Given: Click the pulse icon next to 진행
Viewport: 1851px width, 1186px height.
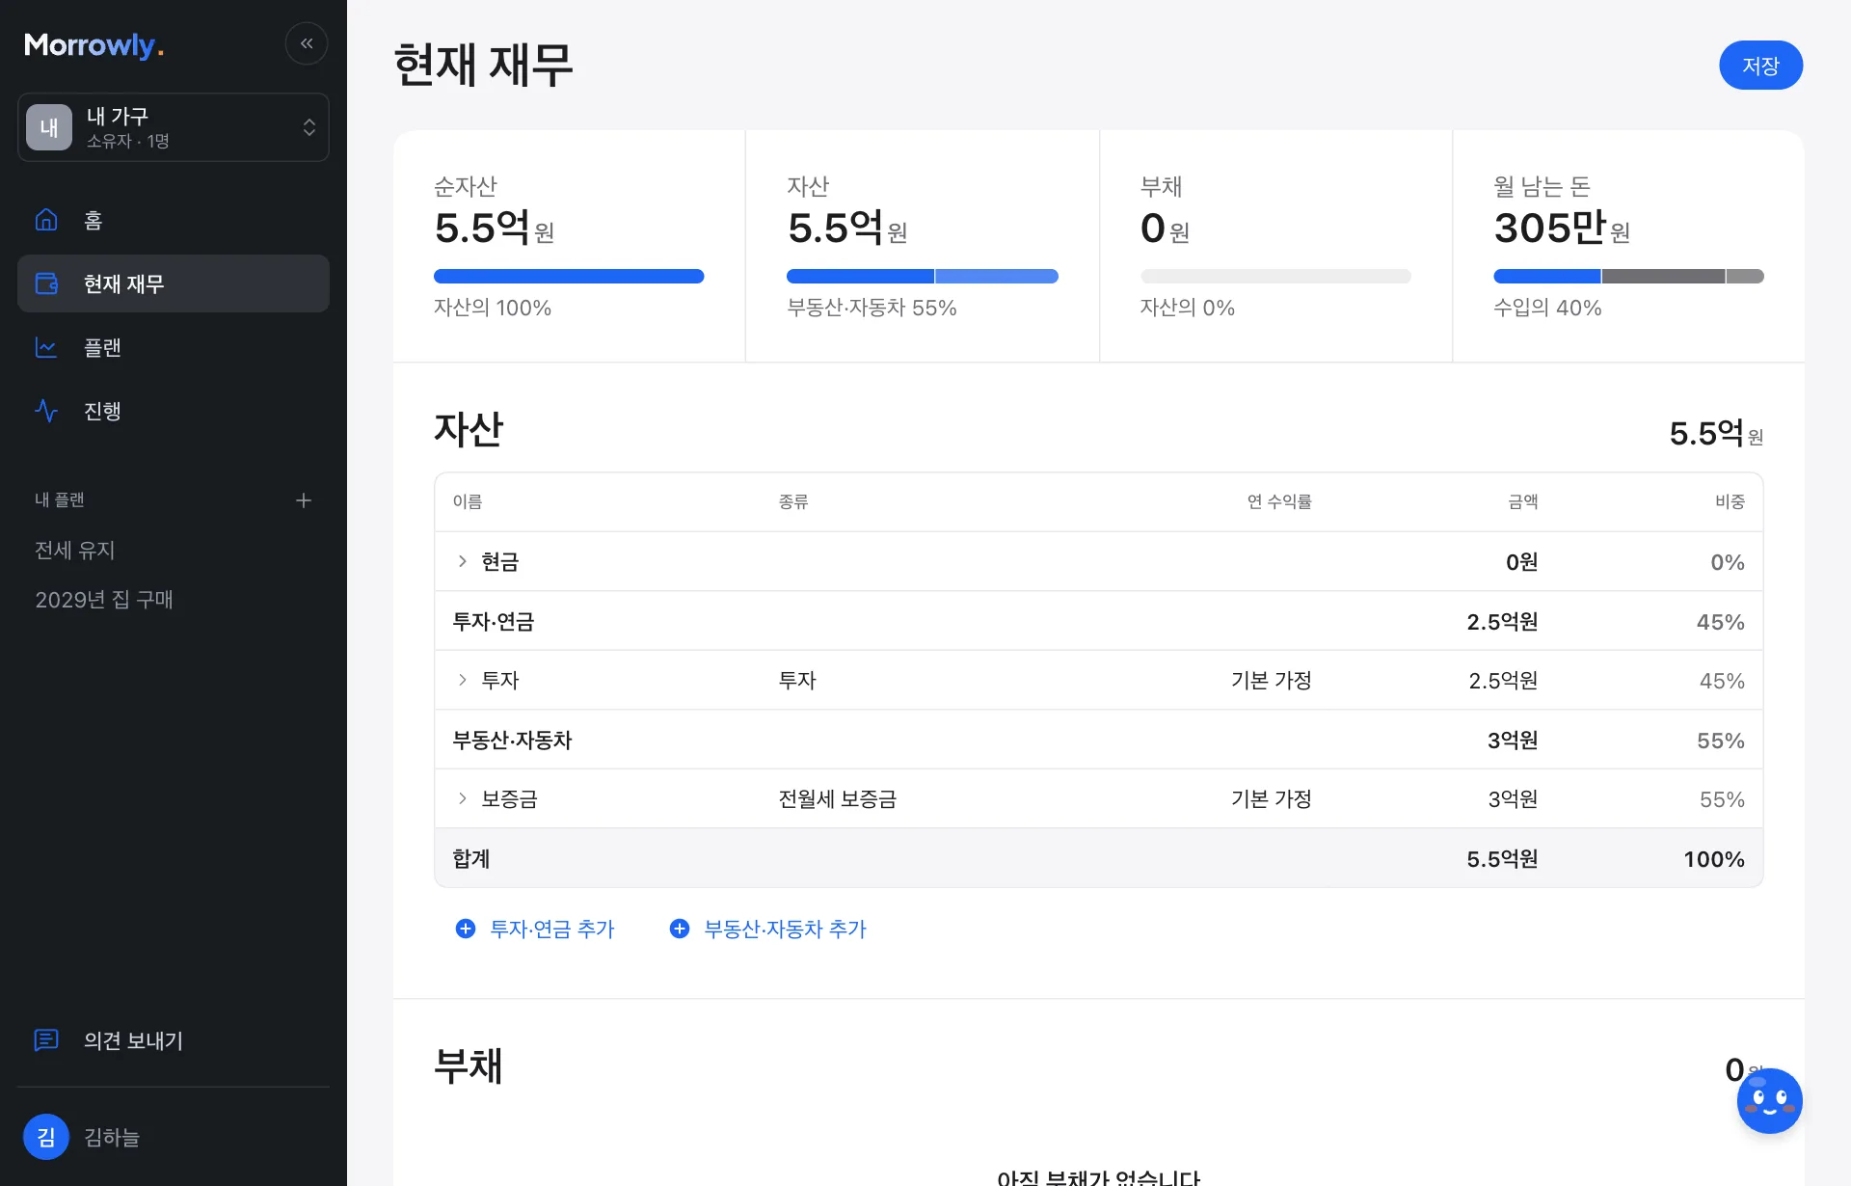Looking at the screenshot, I should click(x=46, y=411).
